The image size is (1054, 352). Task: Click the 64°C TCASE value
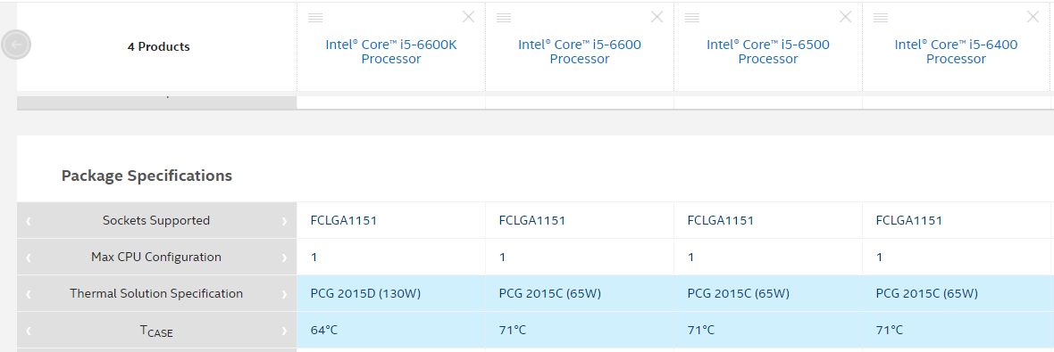pos(324,331)
